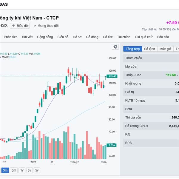Switch to the Sổ lệnh panel tab
Screen dimensions: 179x179
pos(149,49)
